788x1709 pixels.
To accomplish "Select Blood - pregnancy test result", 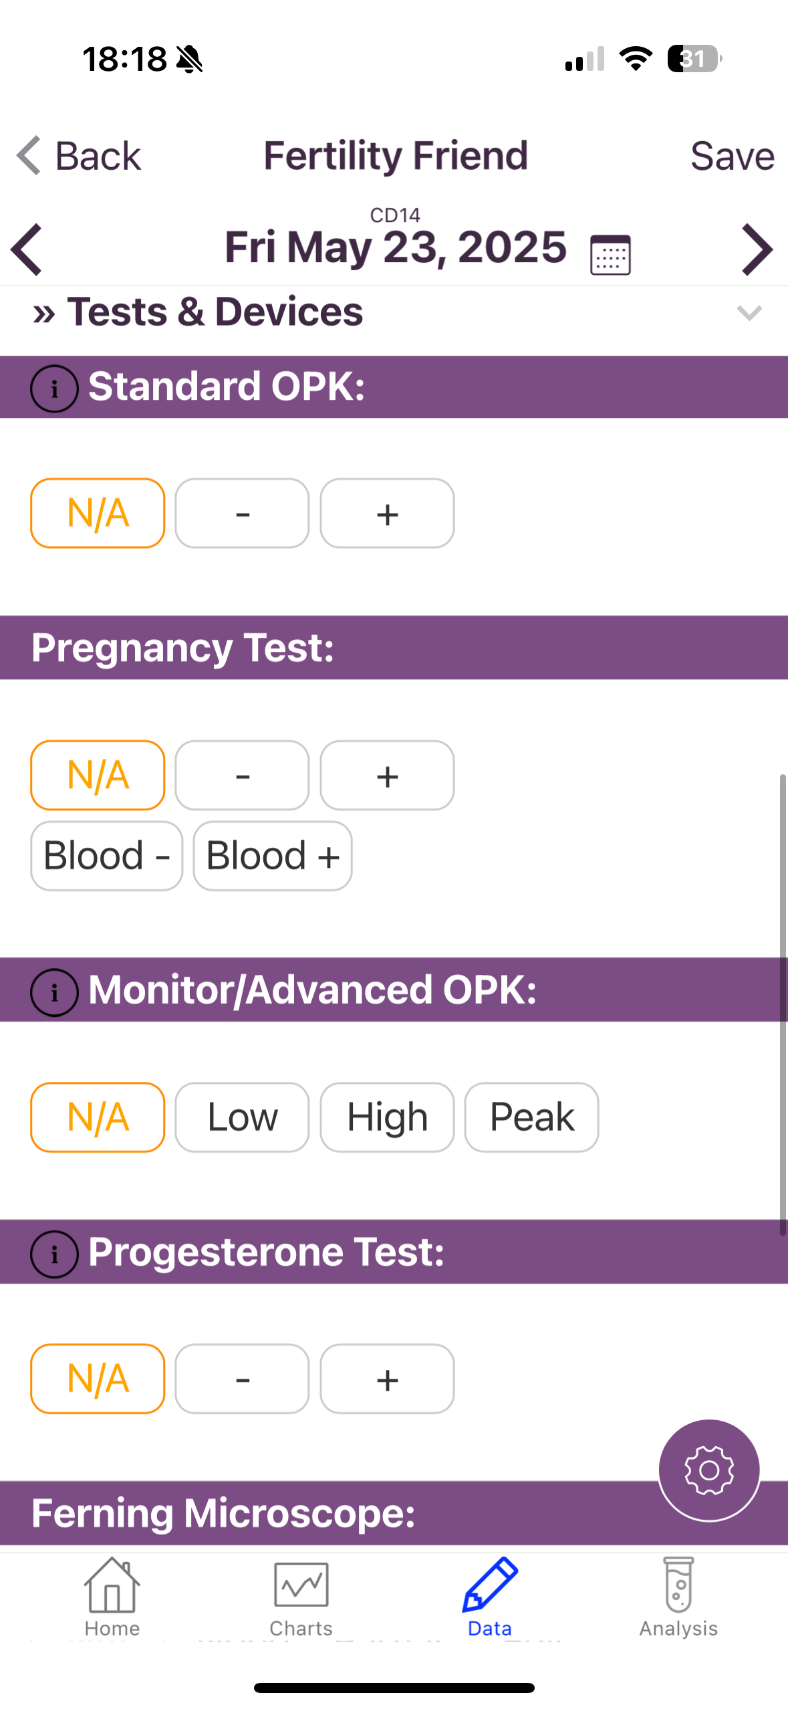I will (x=106, y=856).
